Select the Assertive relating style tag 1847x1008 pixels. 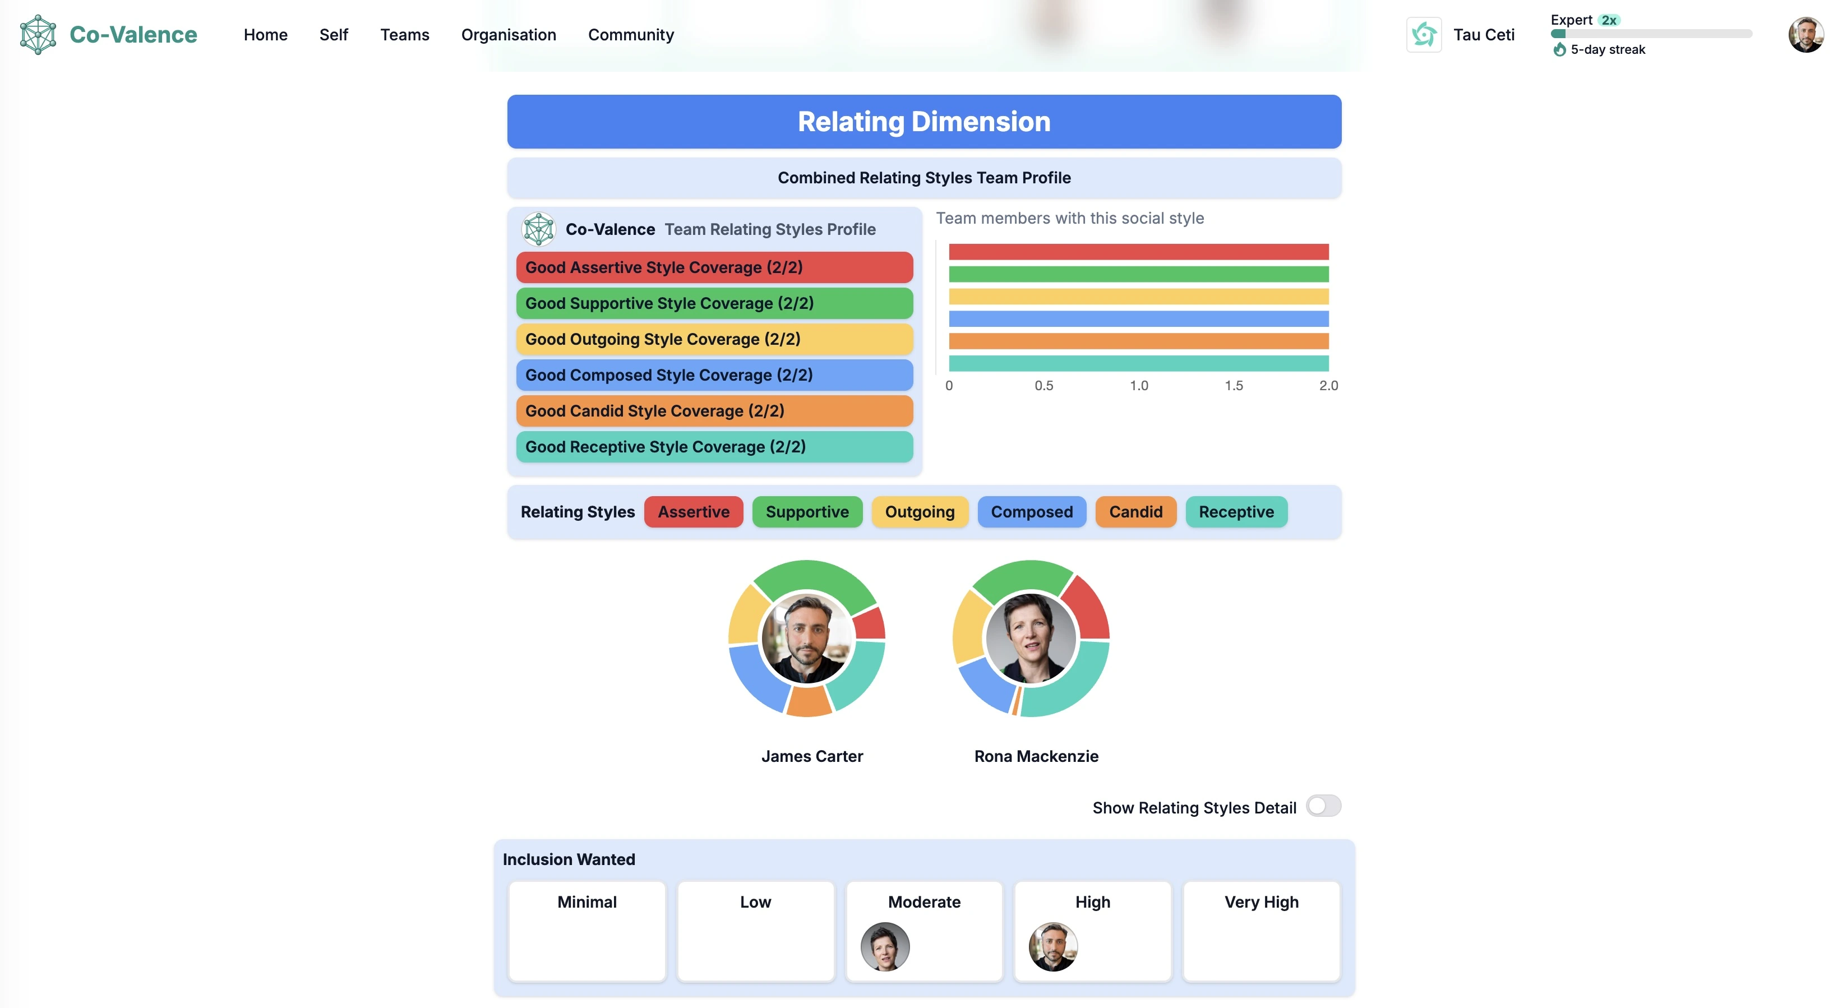[694, 512]
